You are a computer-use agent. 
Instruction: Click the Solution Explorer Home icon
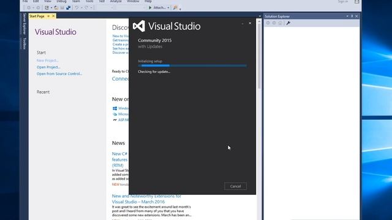[x=281, y=23]
